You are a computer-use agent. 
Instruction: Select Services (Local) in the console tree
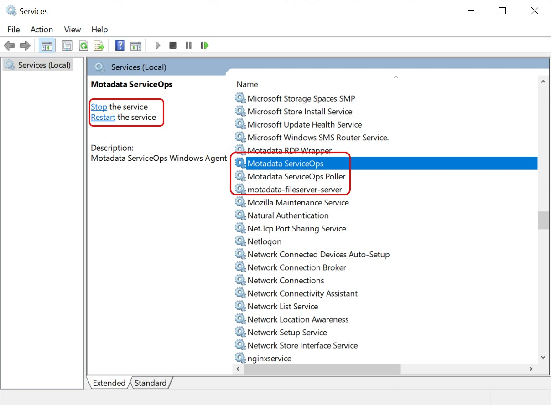point(37,65)
